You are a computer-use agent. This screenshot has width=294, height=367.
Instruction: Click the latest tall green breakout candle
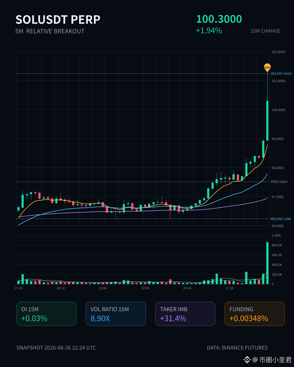(x=267, y=120)
